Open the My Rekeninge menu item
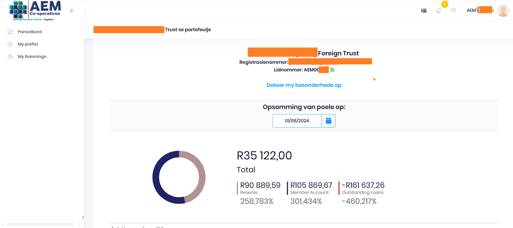 pos(32,57)
